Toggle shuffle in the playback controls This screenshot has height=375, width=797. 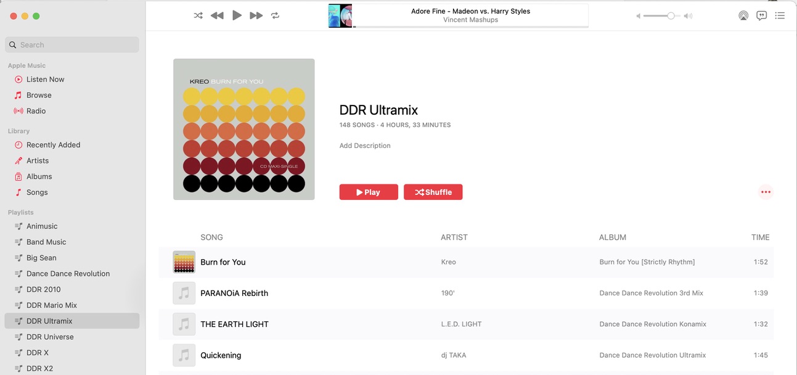tap(198, 15)
